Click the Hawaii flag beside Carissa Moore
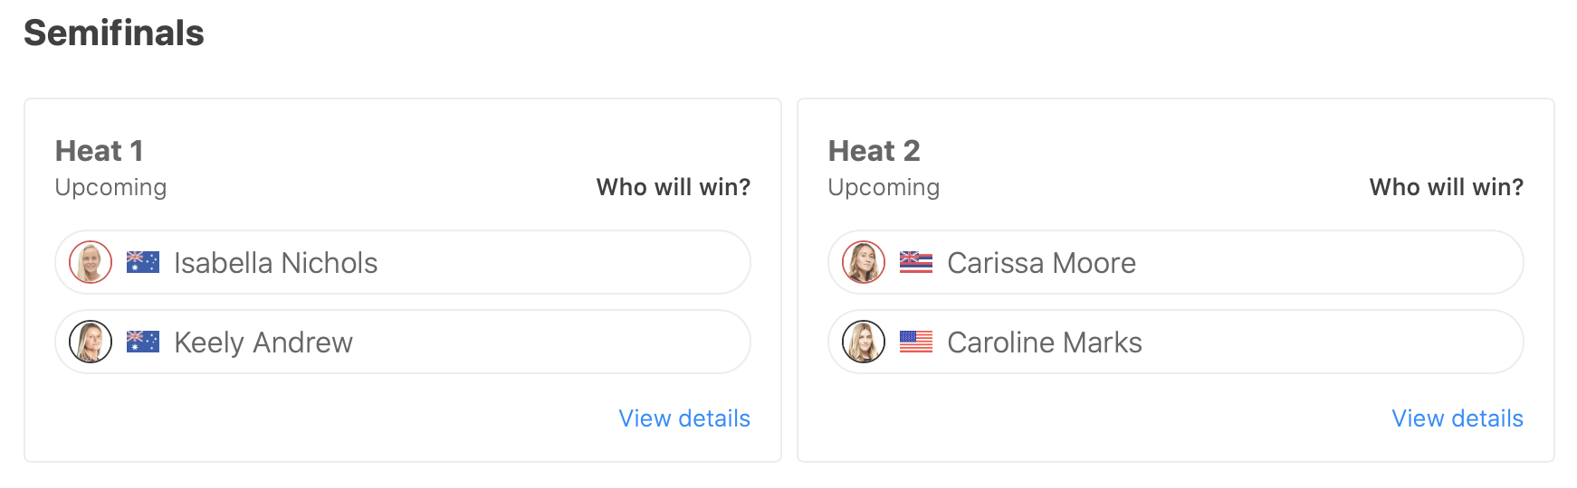Viewport: 1577px width, 488px height. pos(916,262)
